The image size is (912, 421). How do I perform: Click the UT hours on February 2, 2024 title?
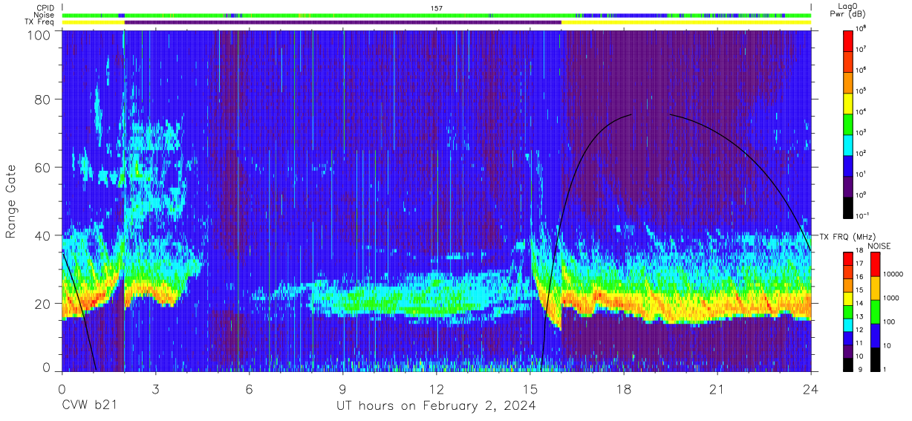click(x=437, y=406)
